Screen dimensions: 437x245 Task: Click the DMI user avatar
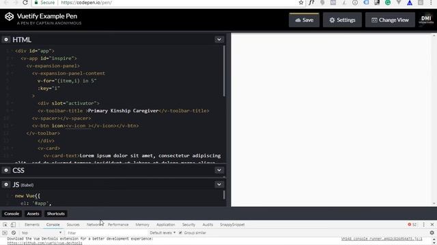[426, 20]
